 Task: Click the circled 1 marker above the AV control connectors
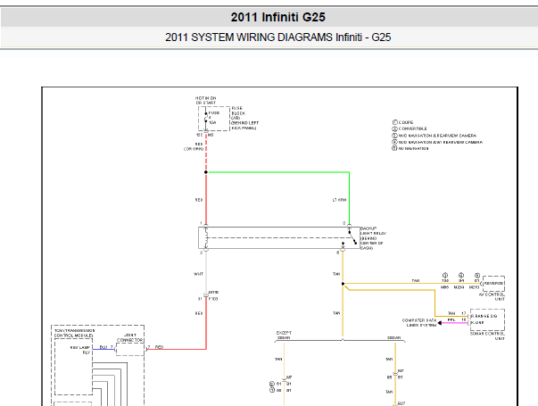(445, 275)
